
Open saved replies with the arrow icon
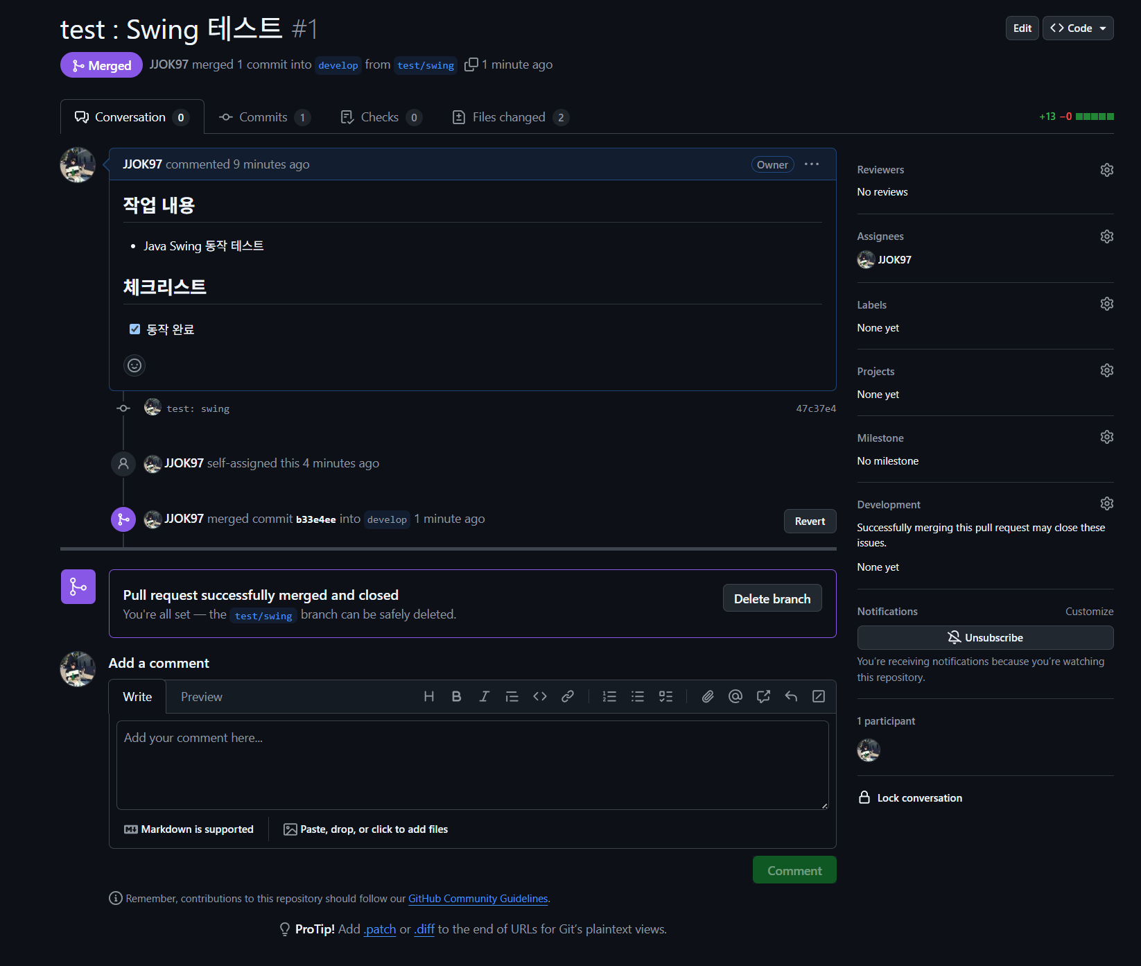click(x=791, y=696)
